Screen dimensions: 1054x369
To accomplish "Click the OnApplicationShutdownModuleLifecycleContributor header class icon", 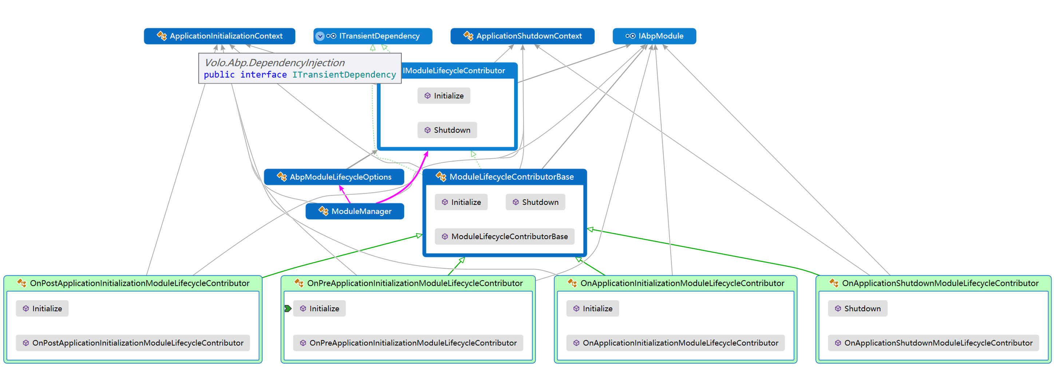I will [x=833, y=283].
